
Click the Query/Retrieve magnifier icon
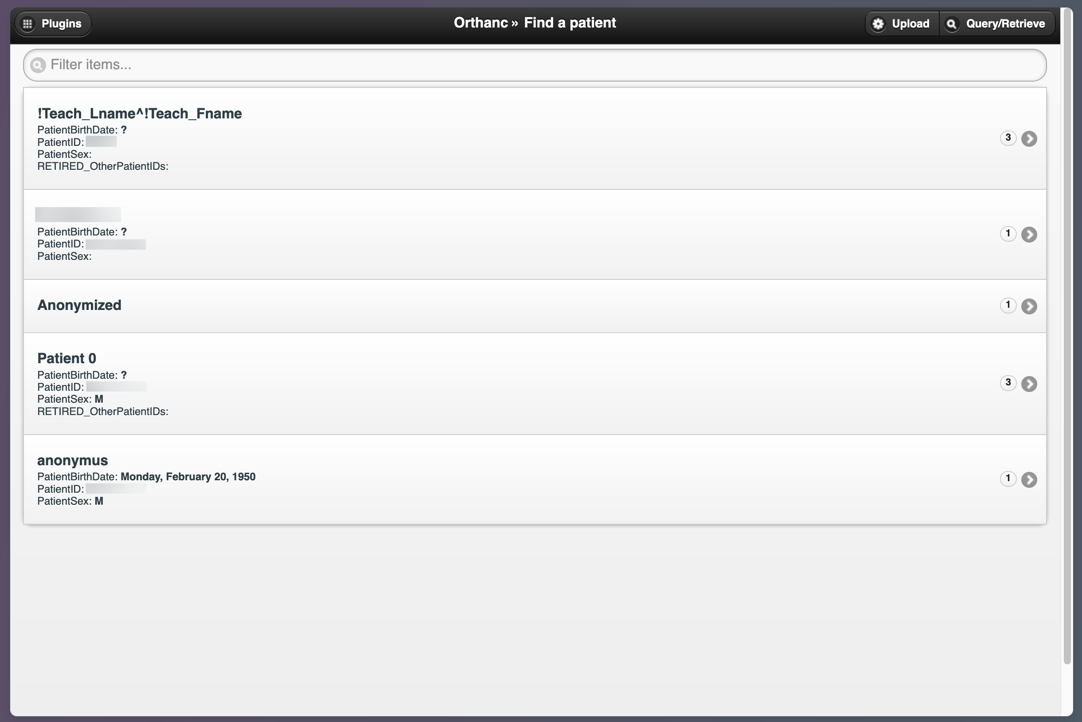tap(951, 24)
